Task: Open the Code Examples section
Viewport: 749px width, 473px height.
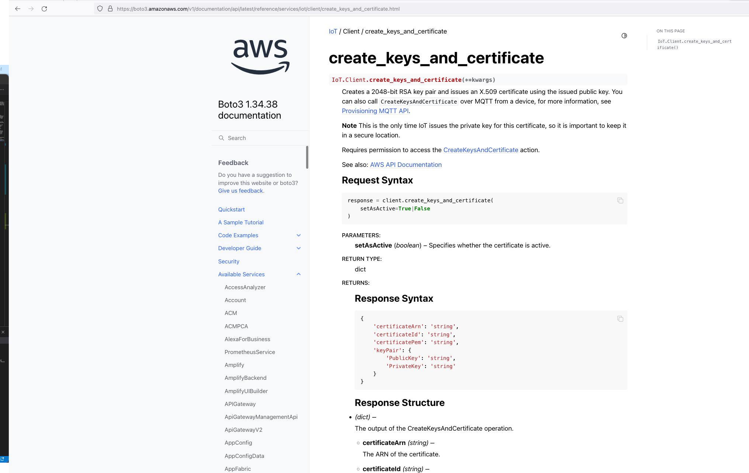Action: (238, 235)
